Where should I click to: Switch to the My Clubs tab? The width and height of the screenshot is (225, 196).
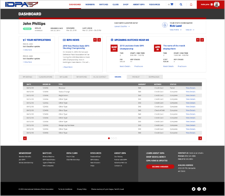tap(64, 77)
